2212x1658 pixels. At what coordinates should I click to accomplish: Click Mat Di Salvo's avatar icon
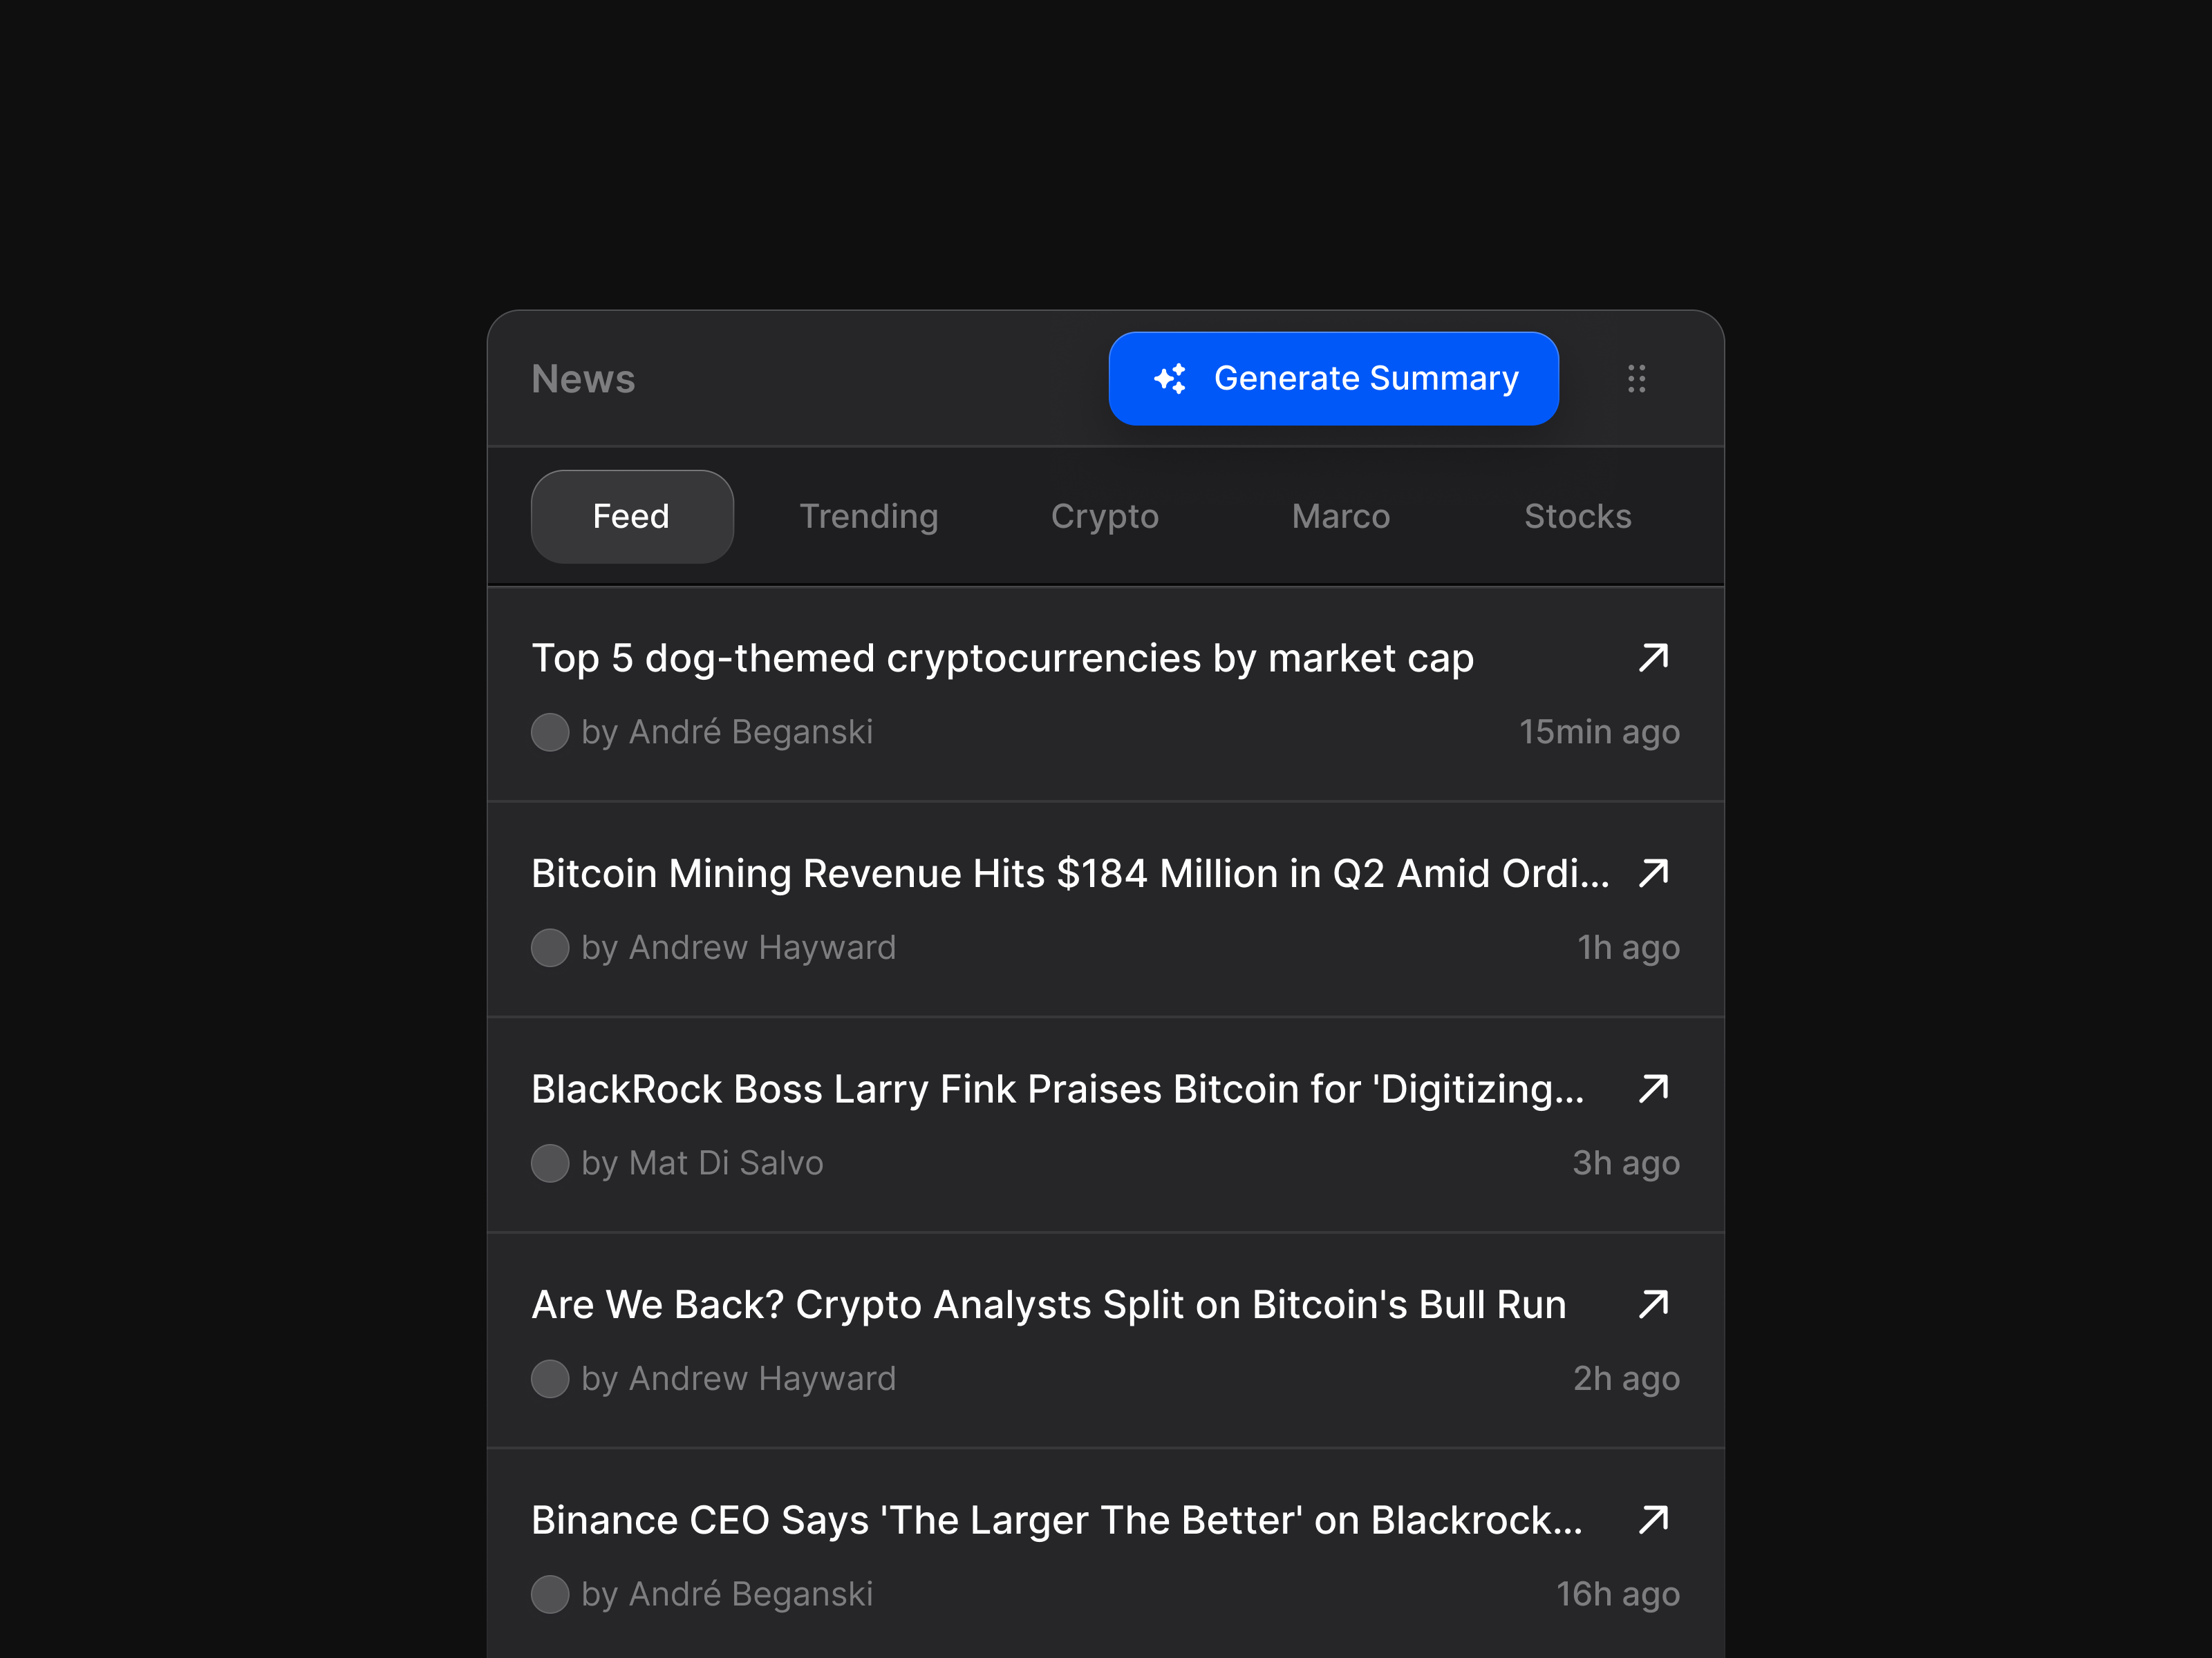click(x=550, y=1162)
